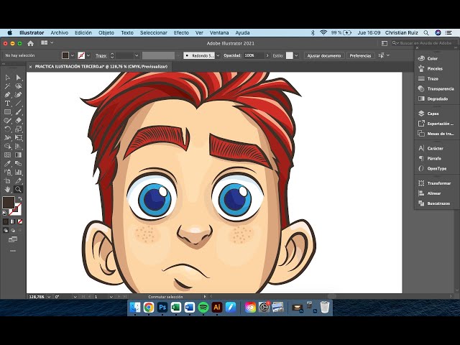Swap fill and stroke colors
The height and width of the screenshot is (345, 460).
click(20, 198)
